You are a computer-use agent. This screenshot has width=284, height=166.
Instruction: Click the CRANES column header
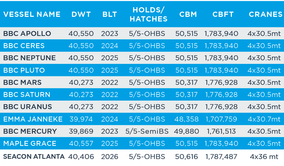click(x=265, y=14)
